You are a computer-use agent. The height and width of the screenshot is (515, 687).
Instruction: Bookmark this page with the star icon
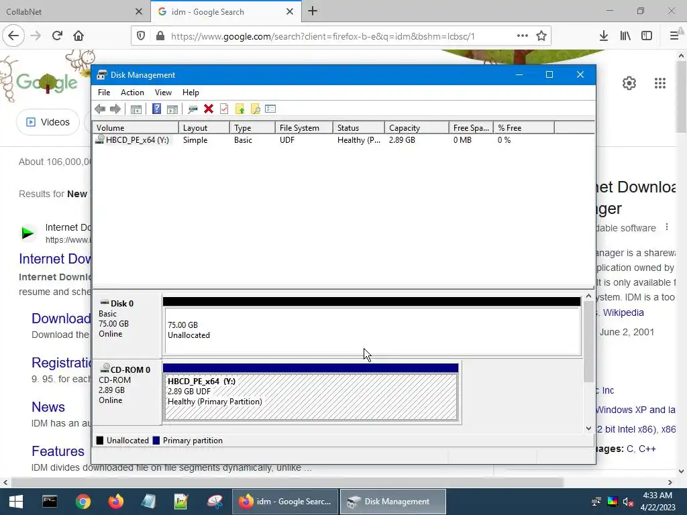541,36
